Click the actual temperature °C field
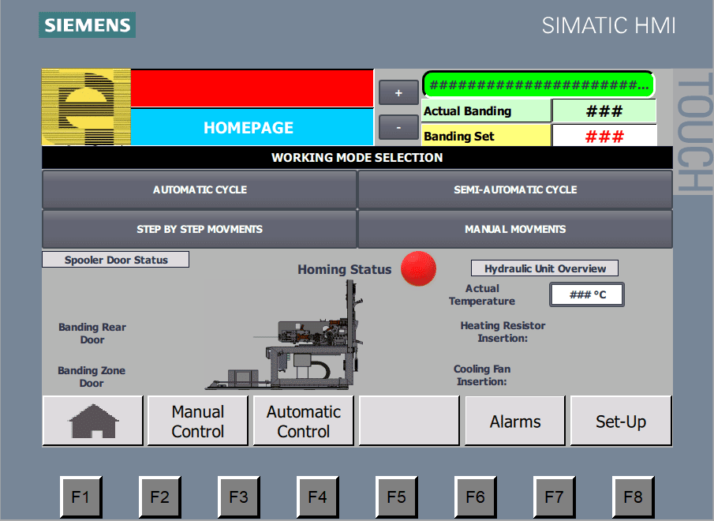Screen dimensions: 714x521 click(x=587, y=295)
